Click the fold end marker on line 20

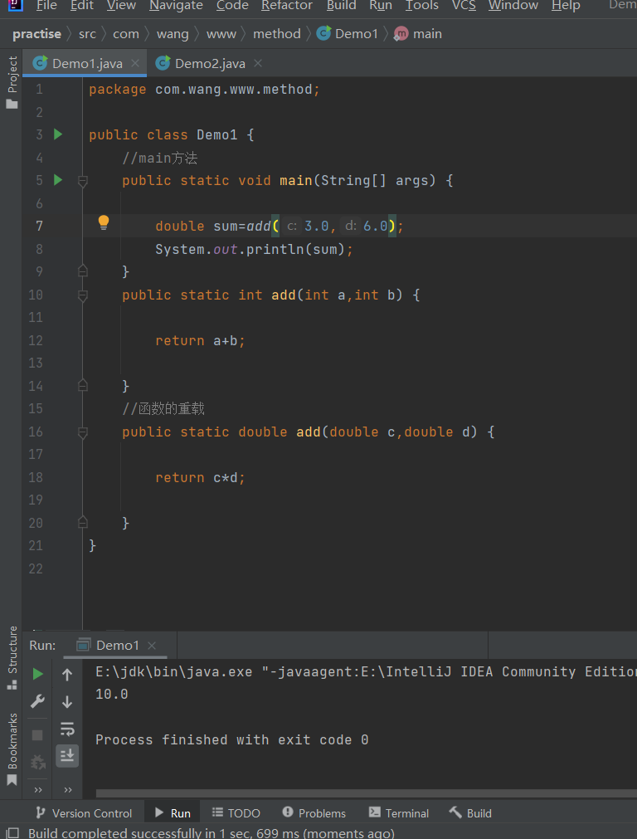82,522
